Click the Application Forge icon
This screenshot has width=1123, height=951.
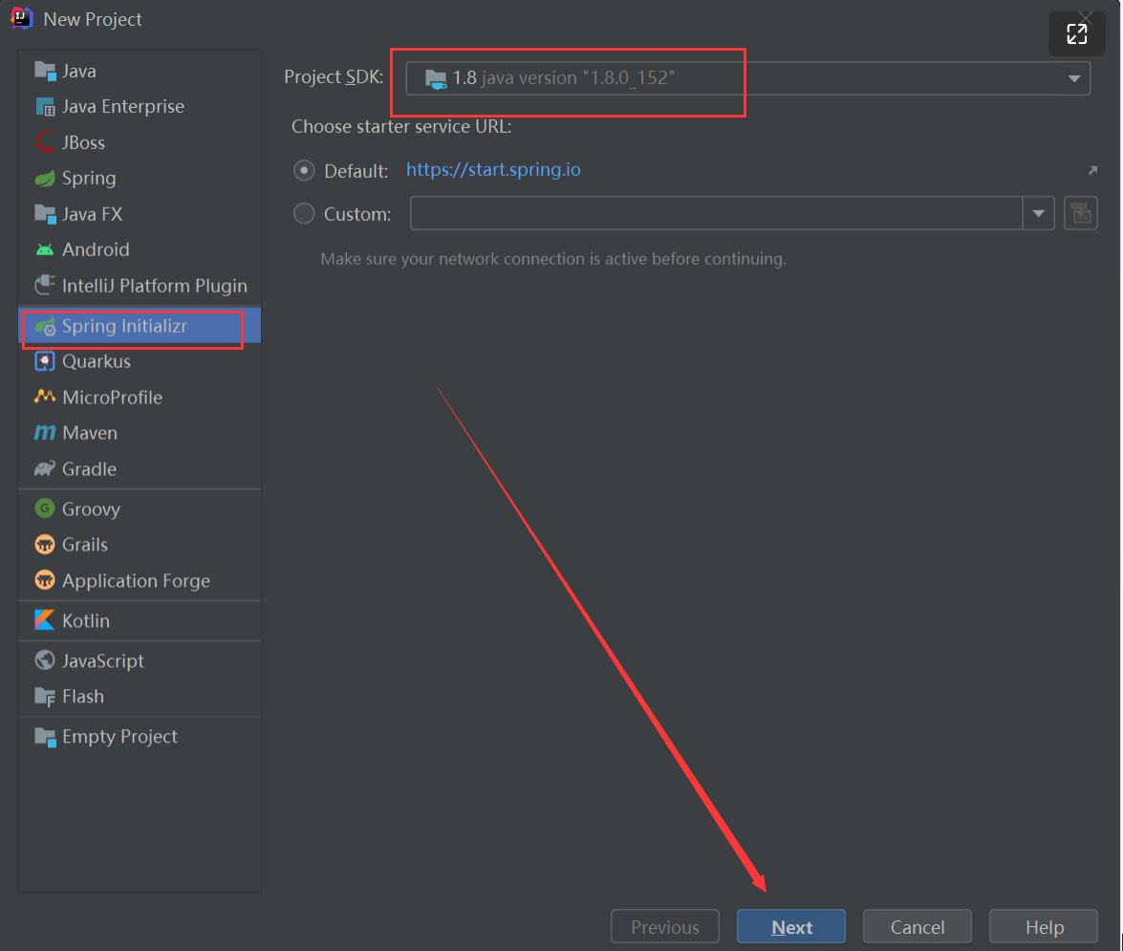click(45, 580)
